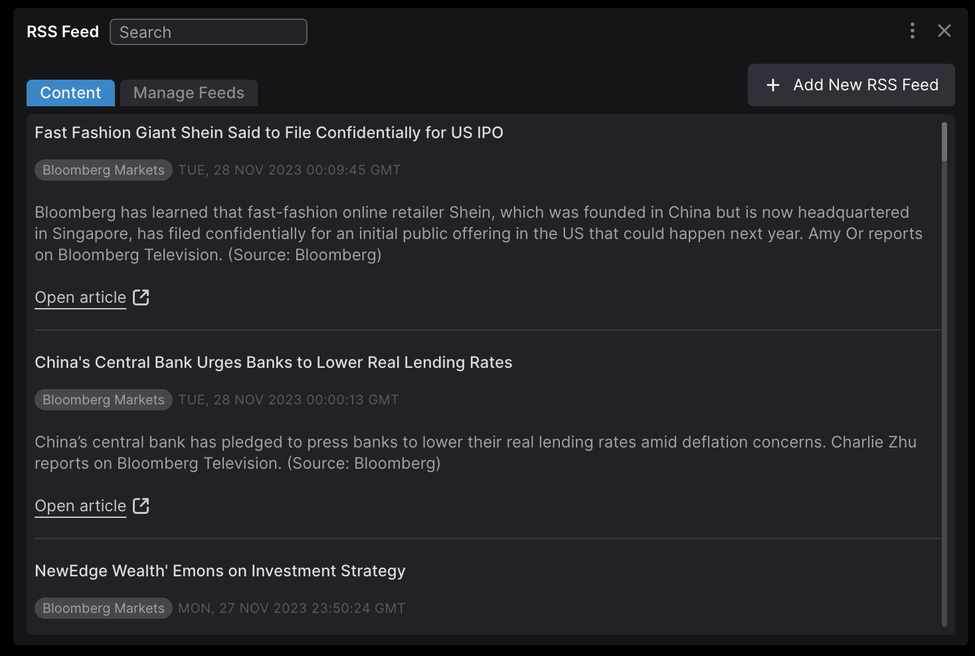Click the China central bank summary paragraph
Viewport: 975px width, 656px height.
coord(476,453)
